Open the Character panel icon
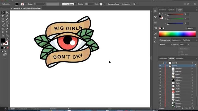198x111 pixels. (x=155, y=34)
